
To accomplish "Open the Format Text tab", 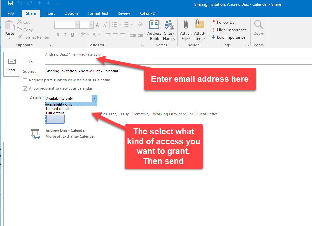I will [98, 13].
